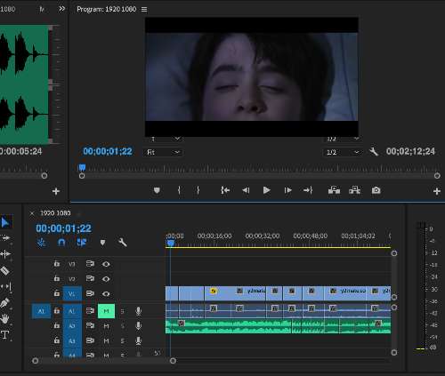Click Mark Out button

click(x=198, y=190)
